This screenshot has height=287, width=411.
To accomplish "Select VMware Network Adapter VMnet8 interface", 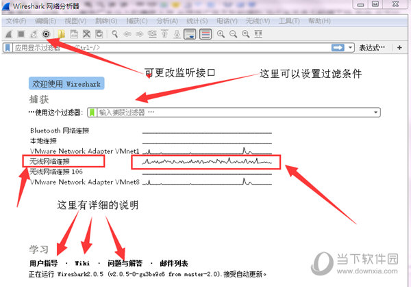I will pos(85,182).
